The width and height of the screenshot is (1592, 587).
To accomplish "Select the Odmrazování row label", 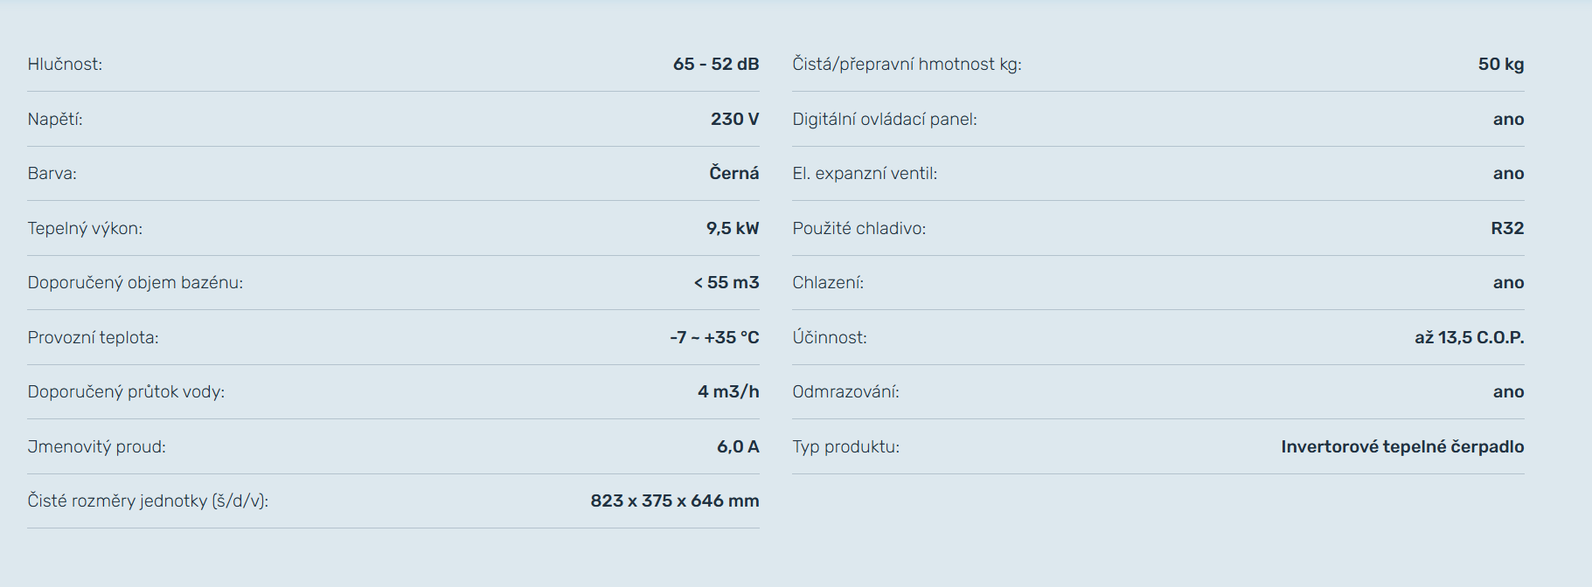I will [x=845, y=392].
